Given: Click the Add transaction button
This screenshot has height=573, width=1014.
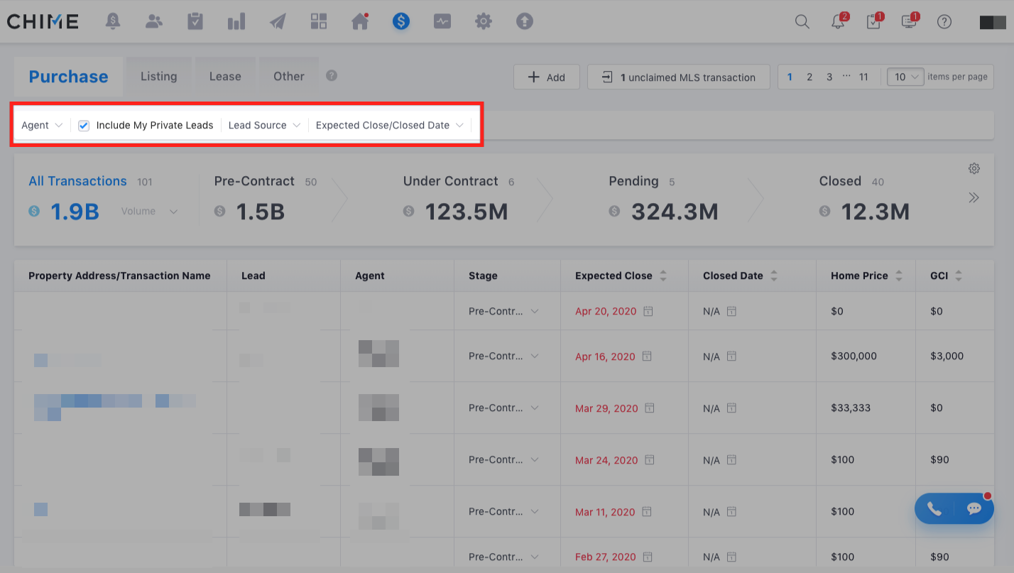Looking at the screenshot, I should pyautogui.click(x=547, y=77).
